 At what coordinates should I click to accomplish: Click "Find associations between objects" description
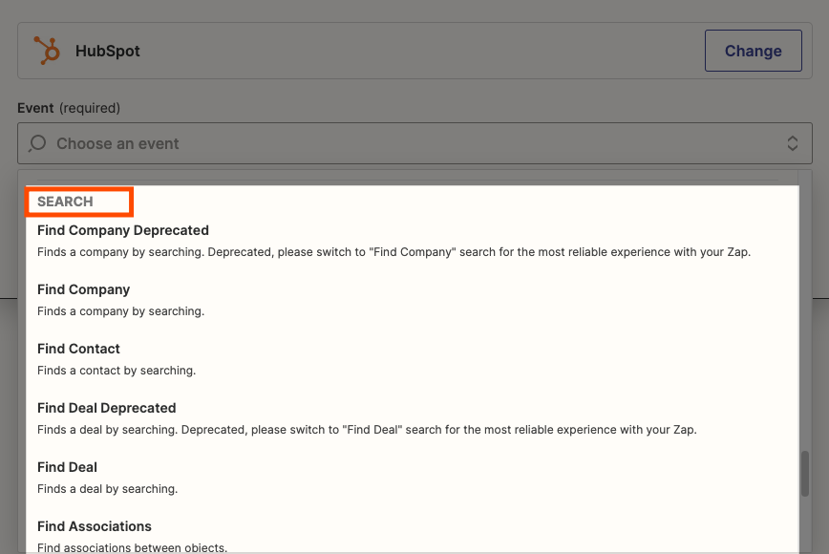pyautogui.click(x=132, y=547)
